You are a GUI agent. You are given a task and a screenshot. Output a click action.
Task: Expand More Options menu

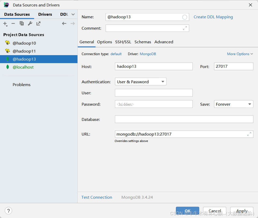pos(240,54)
